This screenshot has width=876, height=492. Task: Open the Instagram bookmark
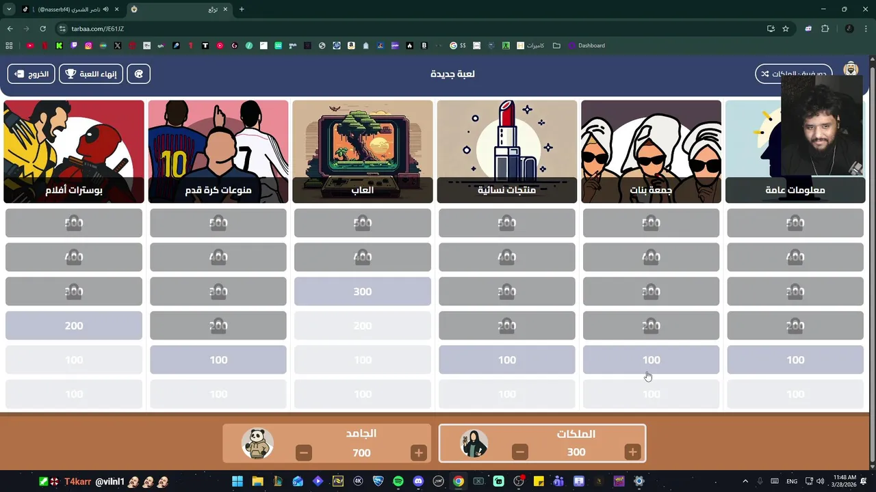pyautogui.click(x=88, y=46)
